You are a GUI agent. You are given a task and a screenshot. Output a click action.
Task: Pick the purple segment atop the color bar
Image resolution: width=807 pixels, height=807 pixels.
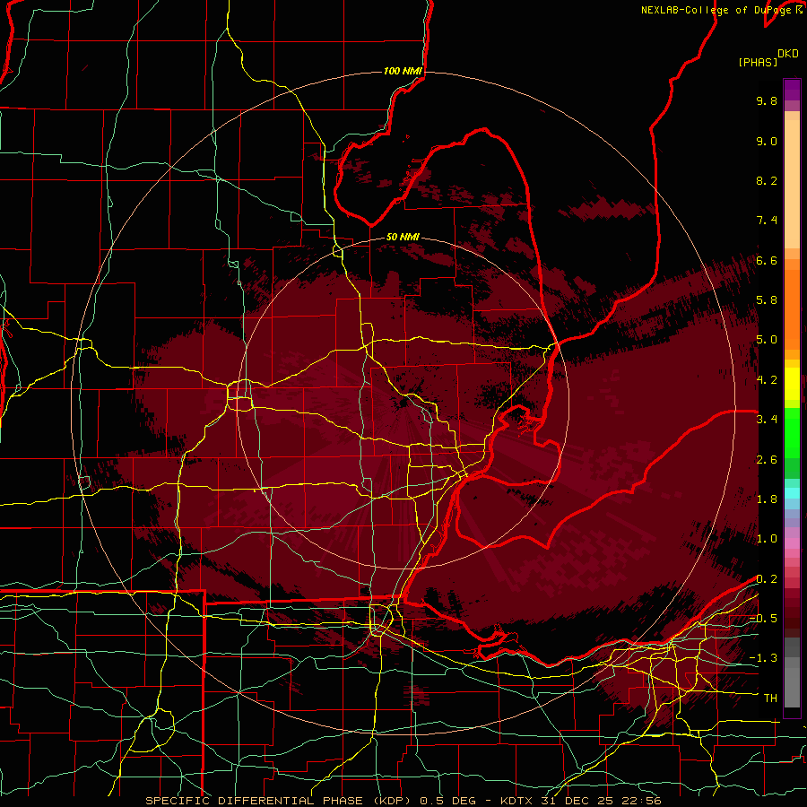pyautogui.click(x=792, y=90)
